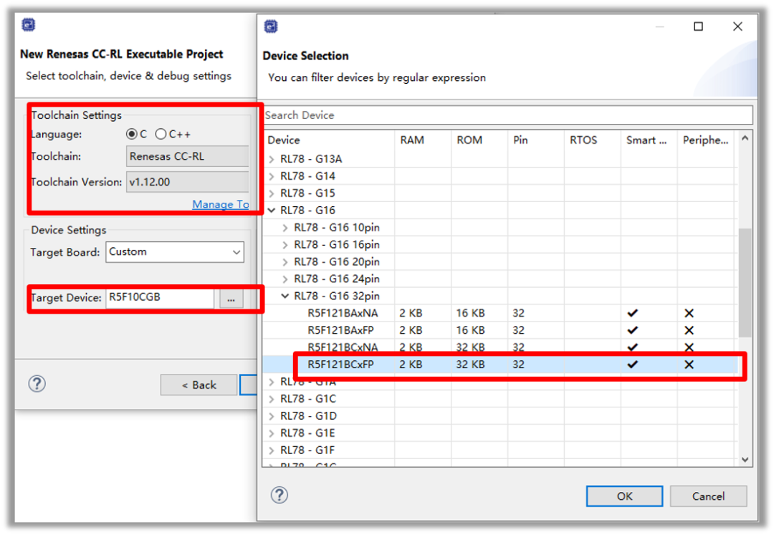Click the Search Device input field
Screen dimensions: 774x535
(508, 115)
